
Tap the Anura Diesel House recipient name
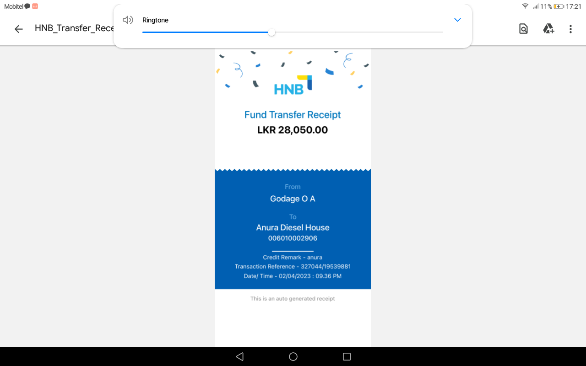click(x=293, y=227)
